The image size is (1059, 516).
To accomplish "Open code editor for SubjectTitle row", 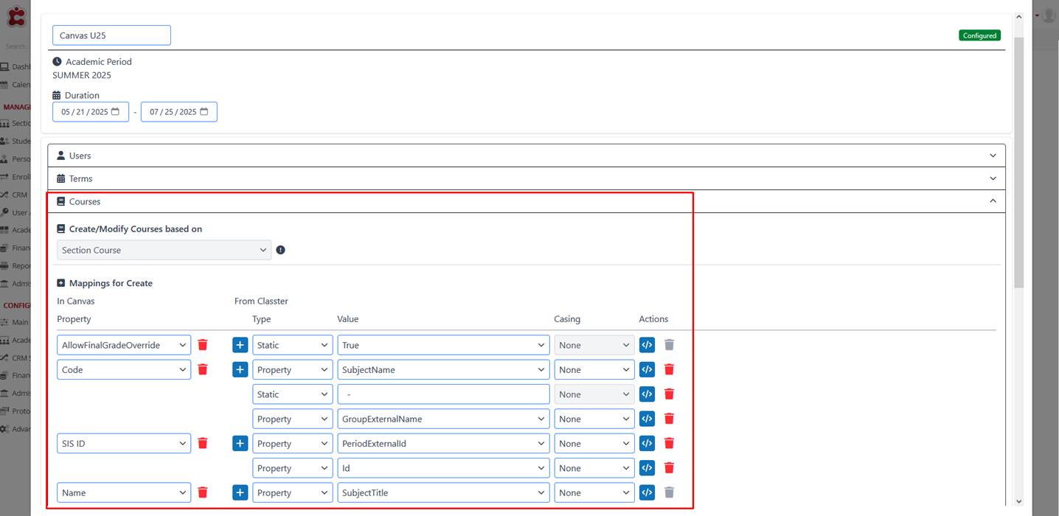I will pyautogui.click(x=647, y=492).
